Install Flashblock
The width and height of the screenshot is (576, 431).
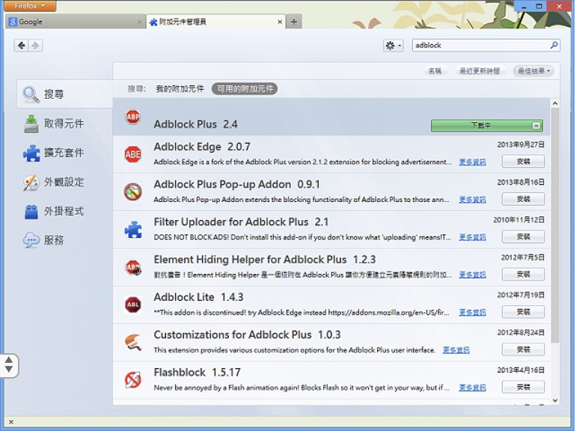point(523,387)
